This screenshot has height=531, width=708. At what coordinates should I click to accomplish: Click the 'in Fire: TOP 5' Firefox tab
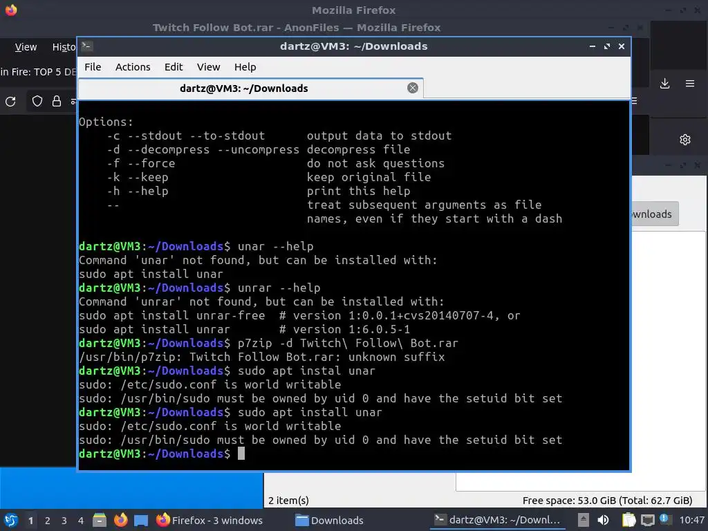(x=39, y=72)
